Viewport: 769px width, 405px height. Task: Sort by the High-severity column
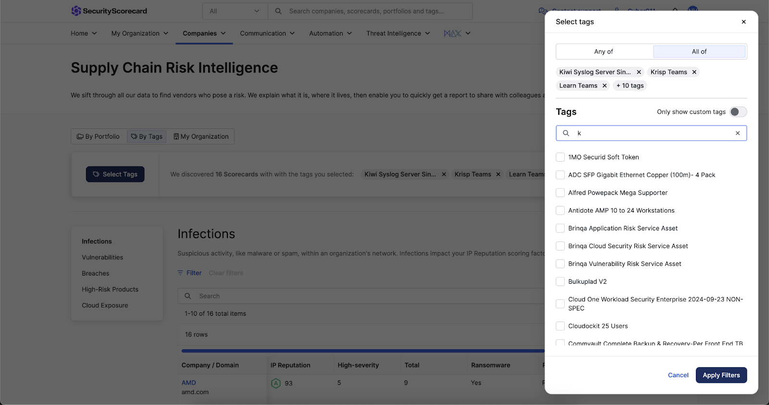click(x=358, y=365)
